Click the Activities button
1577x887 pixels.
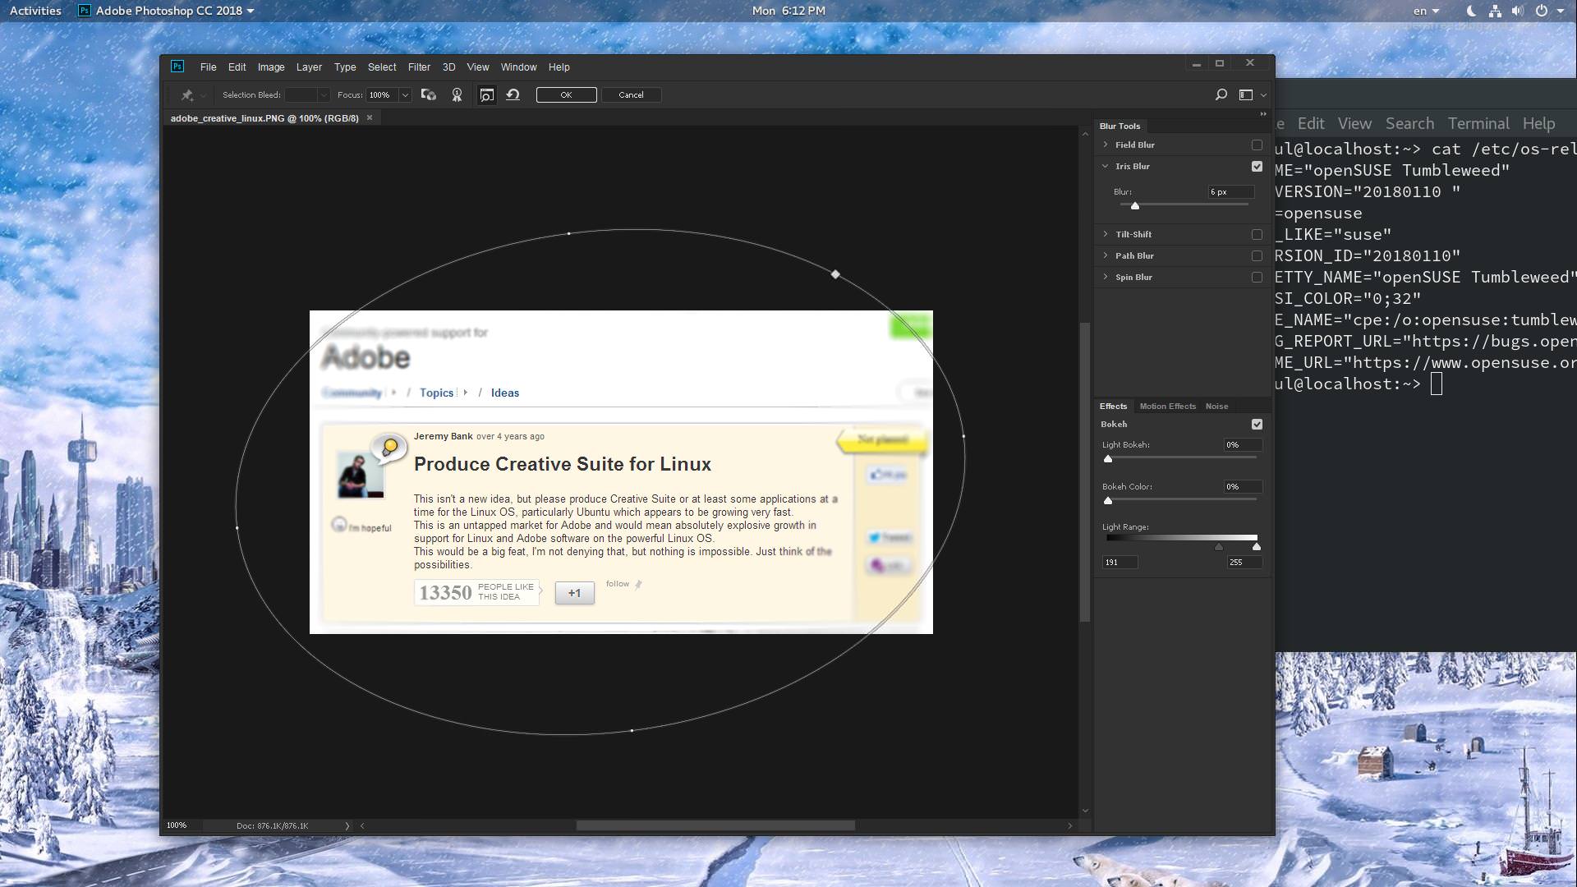pos(35,11)
